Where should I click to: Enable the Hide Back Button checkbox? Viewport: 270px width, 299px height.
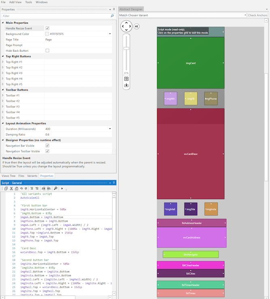coord(47,51)
